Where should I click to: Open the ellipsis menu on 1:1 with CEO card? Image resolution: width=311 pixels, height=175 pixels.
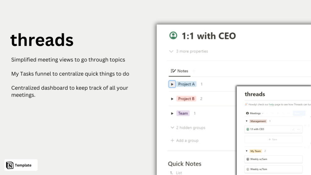pos(299,129)
